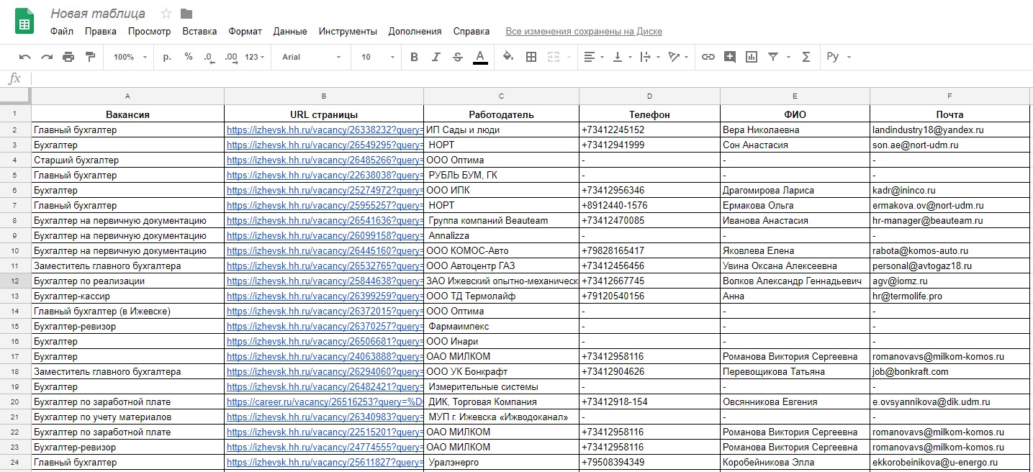Open the Google Sheets home icon
This screenshot has width=1033, height=472.
[x=24, y=21]
